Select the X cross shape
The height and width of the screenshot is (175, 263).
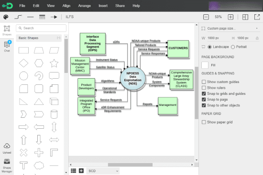(23, 153)
